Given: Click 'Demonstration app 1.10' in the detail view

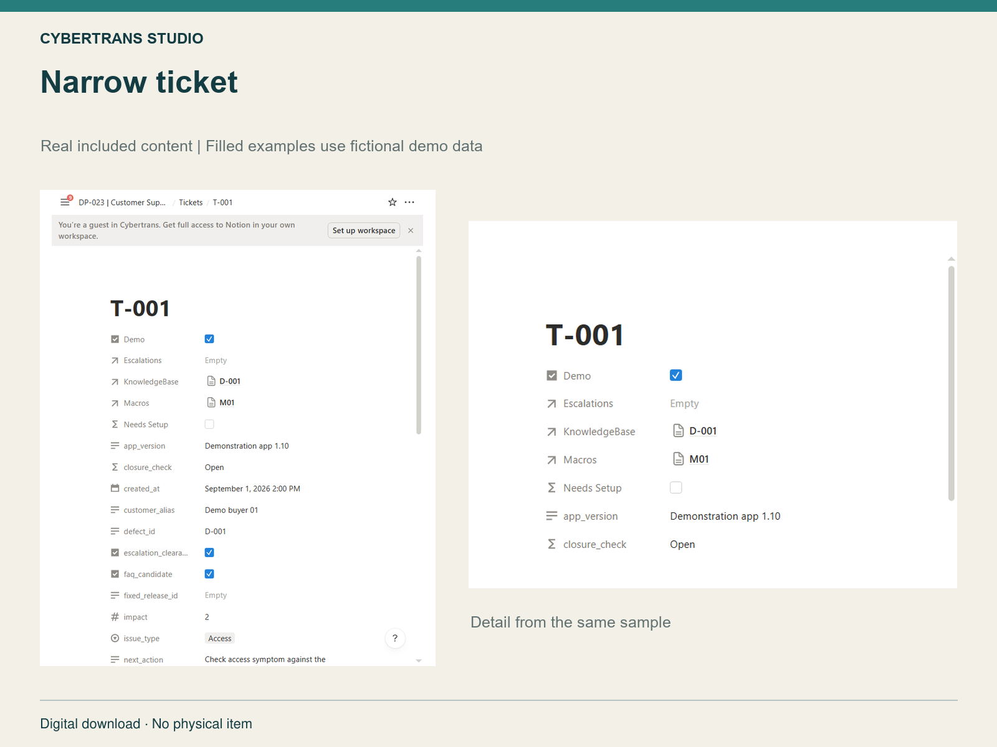Looking at the screenshot, I should pos(725,516).
